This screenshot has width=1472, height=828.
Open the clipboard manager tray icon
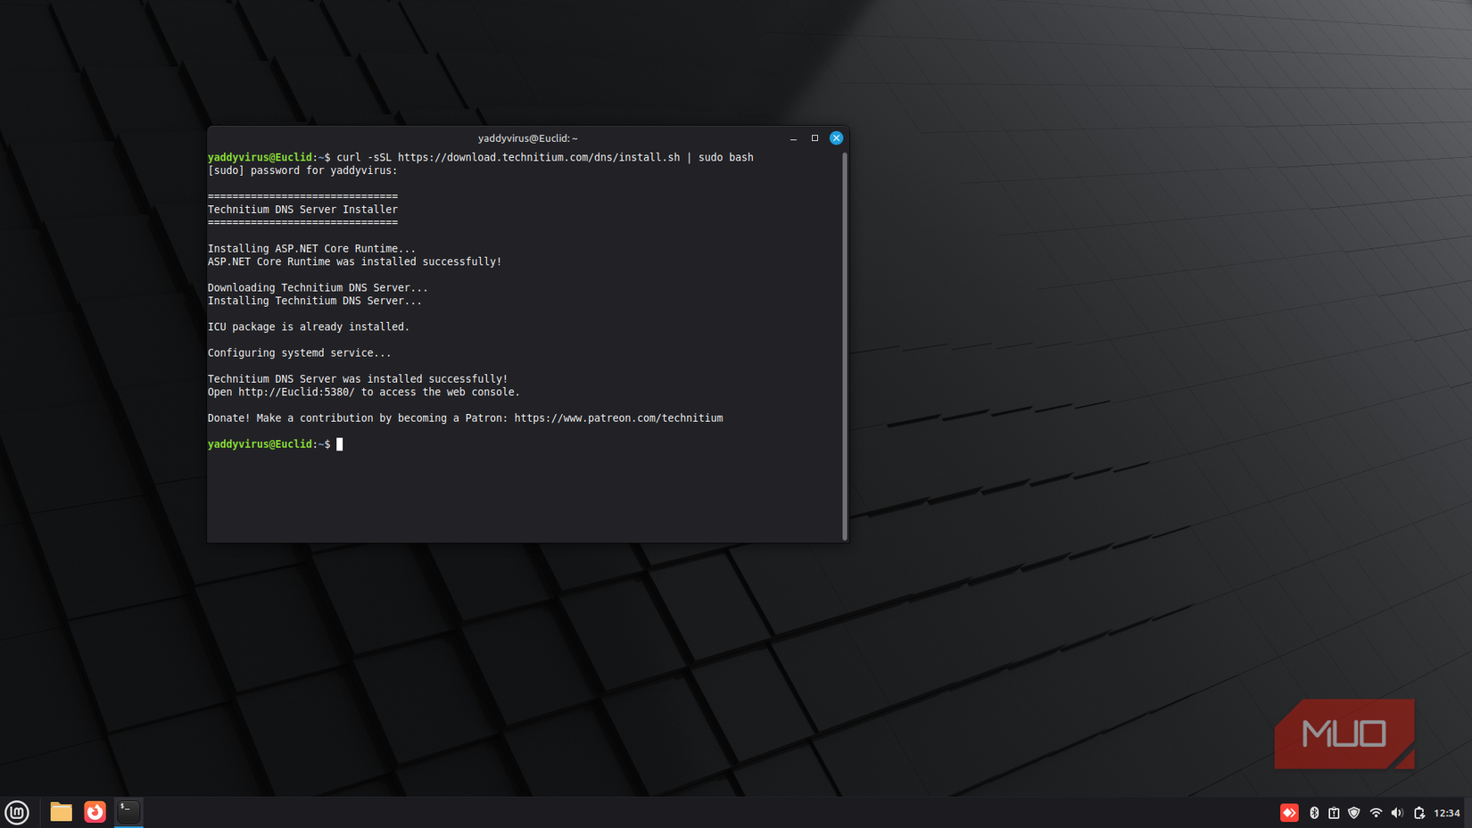(x=1334, y=813)
